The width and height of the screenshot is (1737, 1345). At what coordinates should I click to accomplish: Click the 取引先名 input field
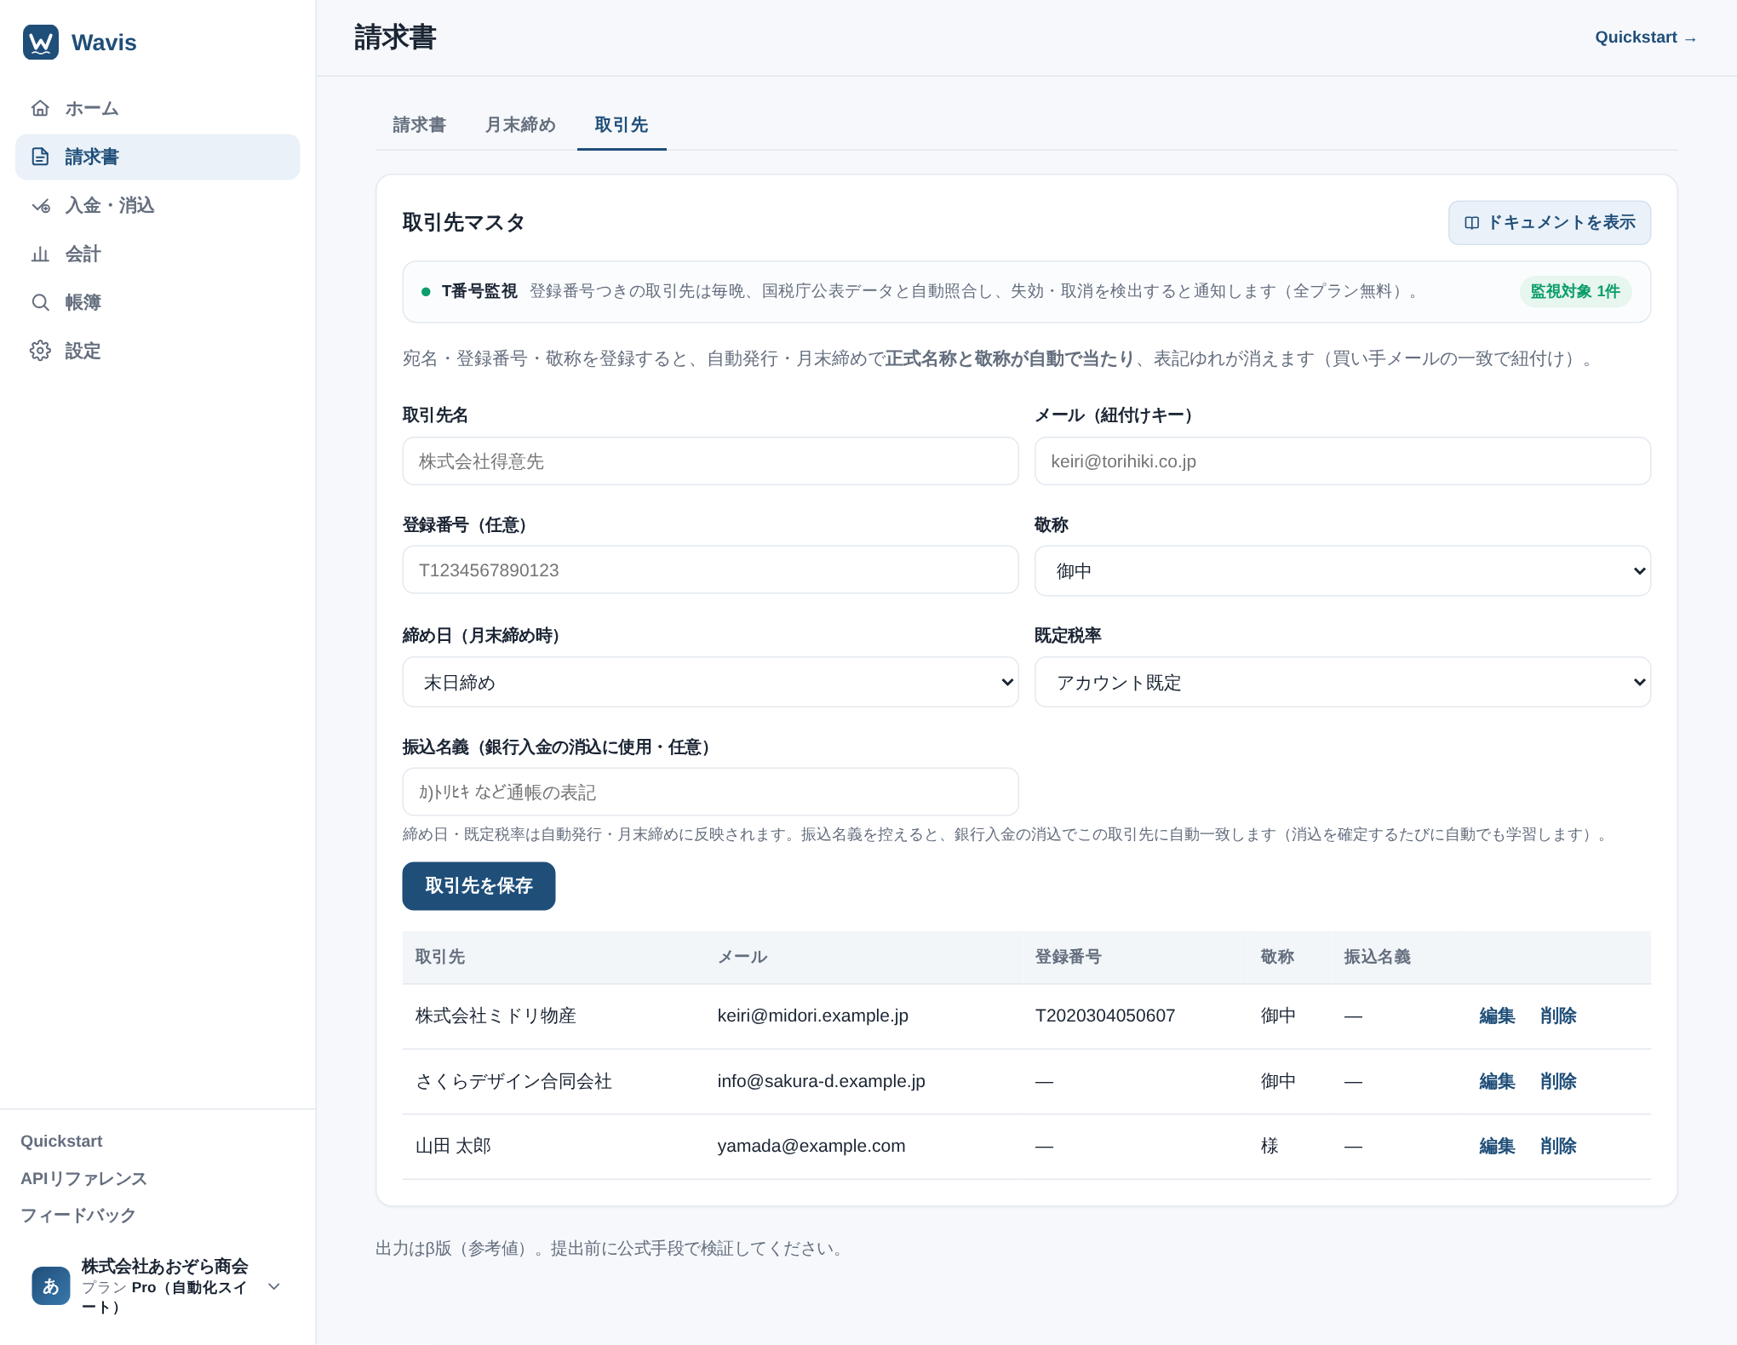(710, 461)
